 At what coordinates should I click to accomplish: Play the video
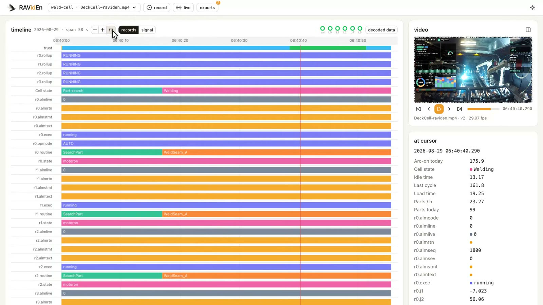(439, 109)
